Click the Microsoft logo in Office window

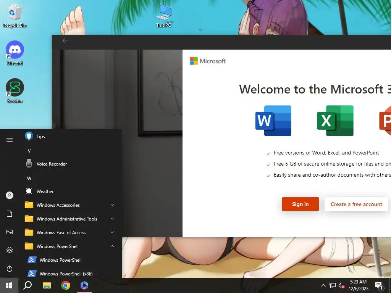[x=208, y=61]
